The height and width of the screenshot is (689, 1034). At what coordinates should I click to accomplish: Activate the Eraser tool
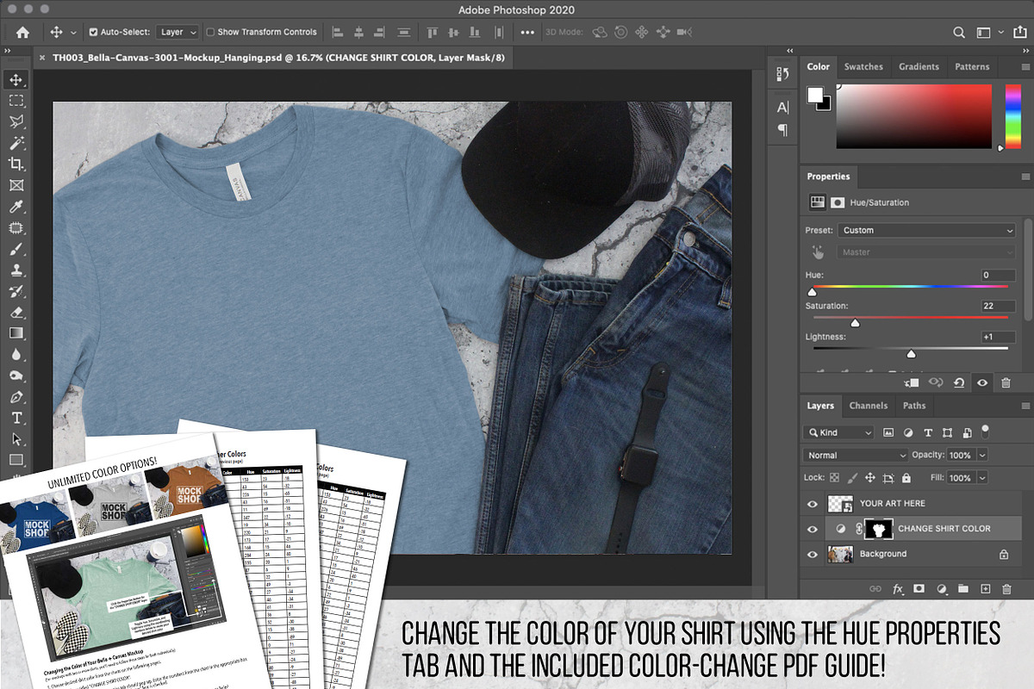pos(16,313)
